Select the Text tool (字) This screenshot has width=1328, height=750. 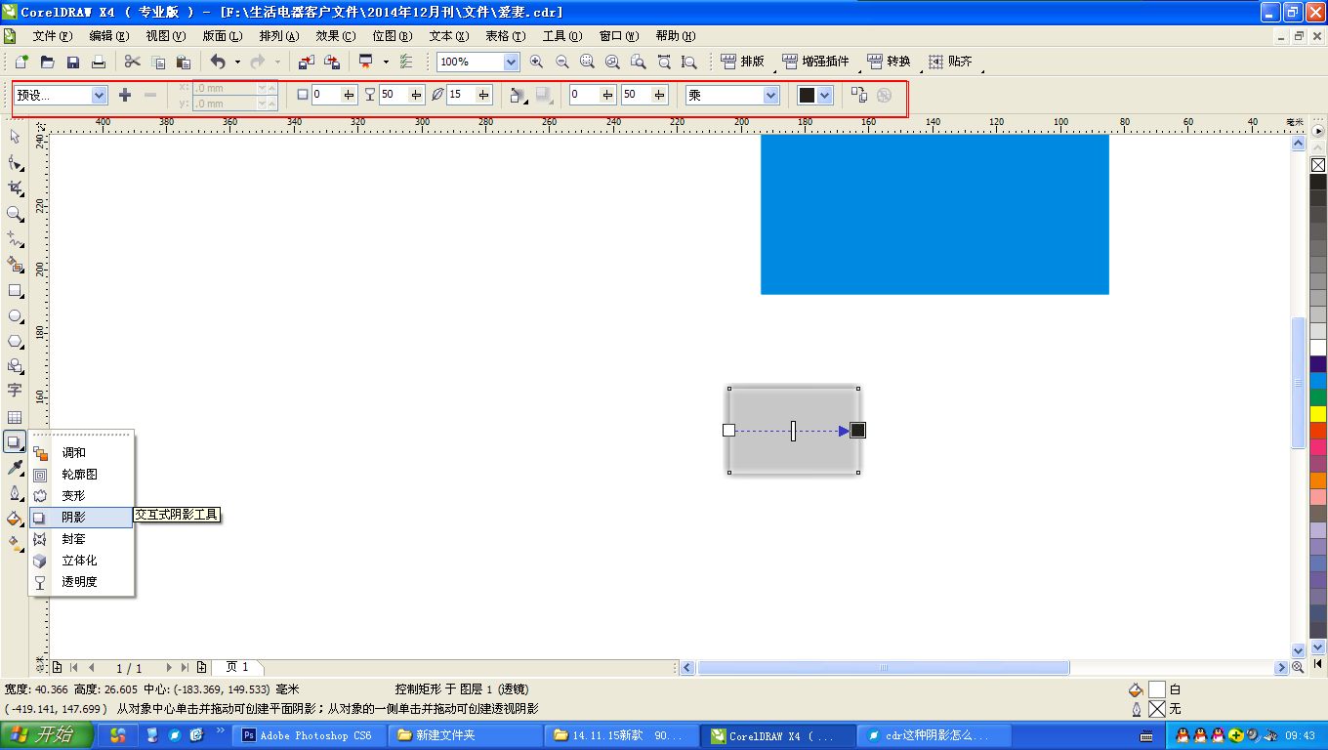pos(15,391)
